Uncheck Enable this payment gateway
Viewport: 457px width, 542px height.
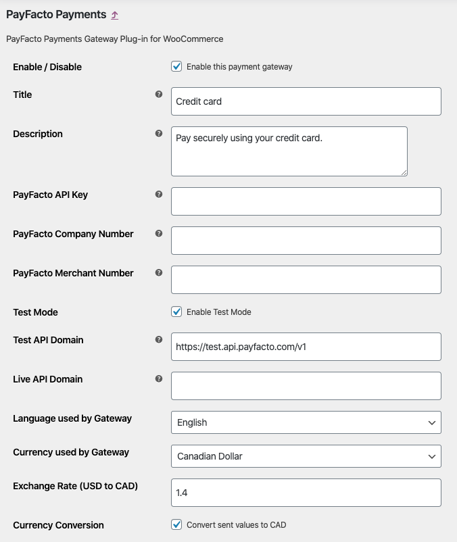pos(176,67)
